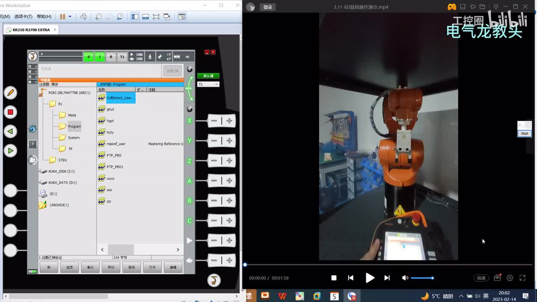Click the pause virtual machine toolbar icon

(63, 16)
